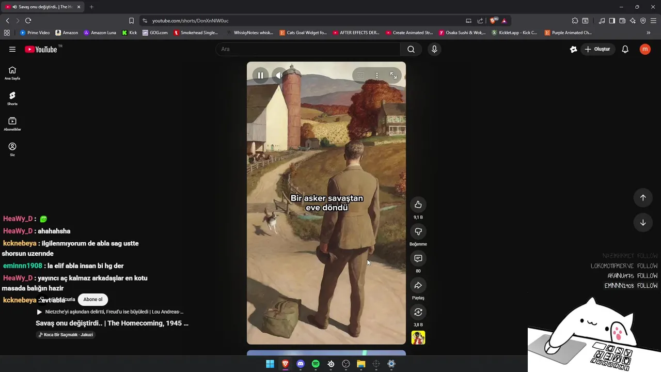Go back in browser history
The image size is (661, 372).
(7, 21)
